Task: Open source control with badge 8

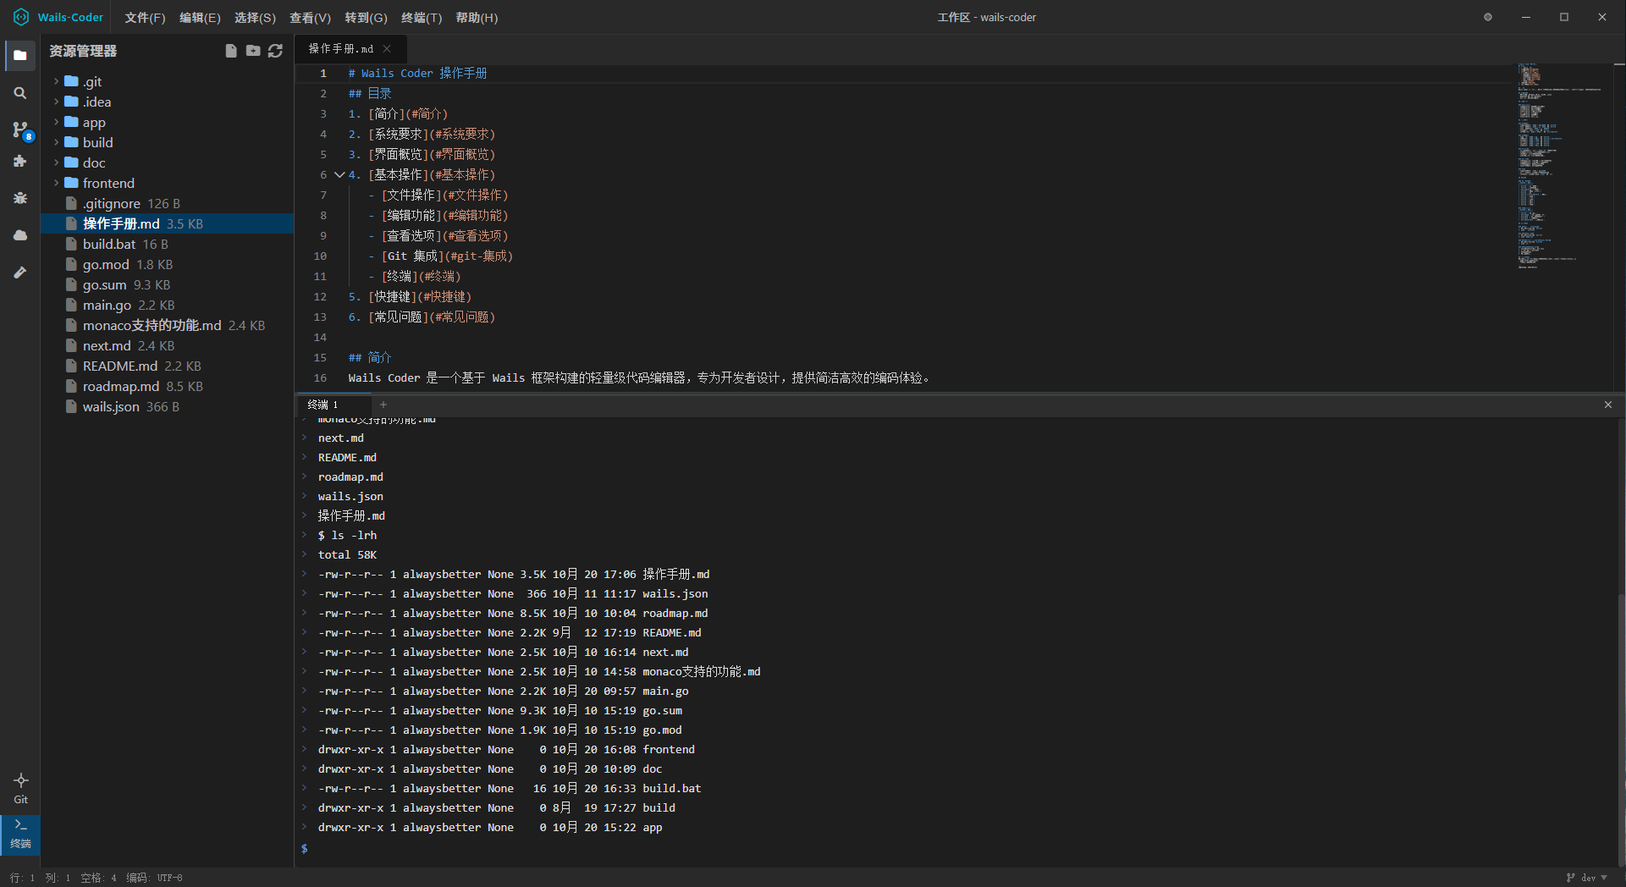Action: [20, 129]
